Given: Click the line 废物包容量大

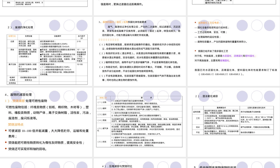Looking at the screenshot, I should tap(221, 42).
